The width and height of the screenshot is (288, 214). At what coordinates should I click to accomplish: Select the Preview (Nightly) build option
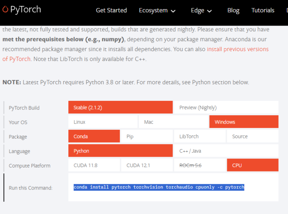226,107
